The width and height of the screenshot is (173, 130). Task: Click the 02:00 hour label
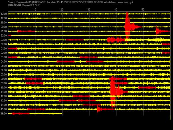(4, 53)
